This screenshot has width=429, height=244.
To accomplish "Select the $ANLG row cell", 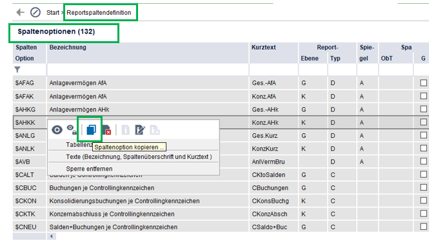I will coord(29,136).
